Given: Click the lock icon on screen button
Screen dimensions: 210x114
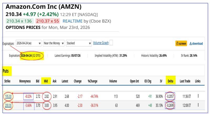Looking at the screenshot, I should pos(178,44).
